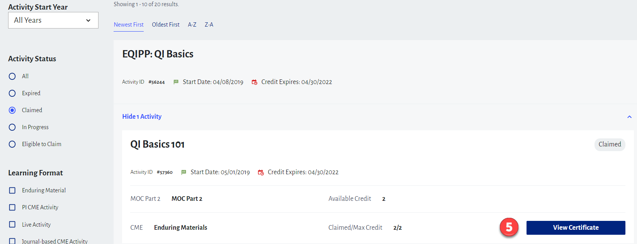Click the red number 5 step badge
This screenshot has width=637, height=244.
509,227
